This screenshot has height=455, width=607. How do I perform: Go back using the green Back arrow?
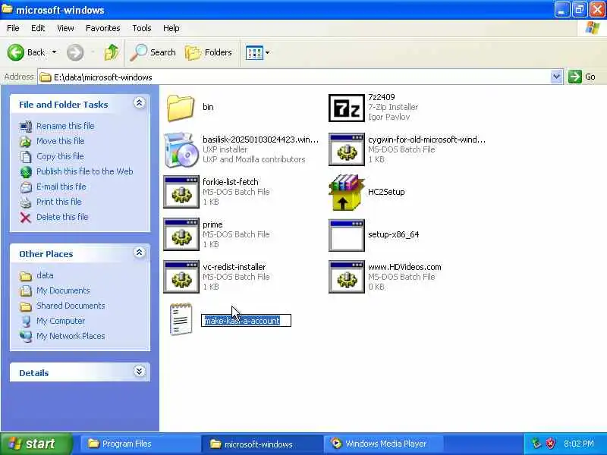click(16, 52)
